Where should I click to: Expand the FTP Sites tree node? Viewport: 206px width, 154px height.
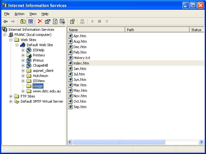11,96
